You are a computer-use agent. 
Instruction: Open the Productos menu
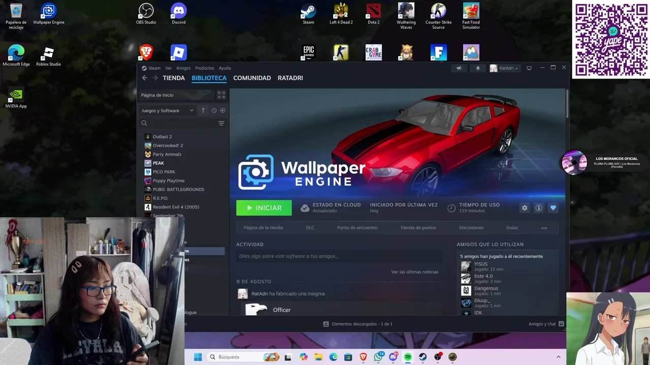205,68
